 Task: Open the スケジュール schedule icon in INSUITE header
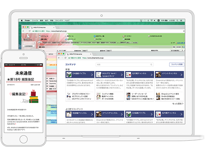[x=40, y=36]
